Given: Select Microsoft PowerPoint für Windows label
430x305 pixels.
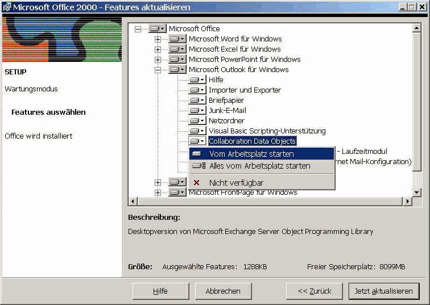Looking at the screenshot, I should click(x=245, y=60).
